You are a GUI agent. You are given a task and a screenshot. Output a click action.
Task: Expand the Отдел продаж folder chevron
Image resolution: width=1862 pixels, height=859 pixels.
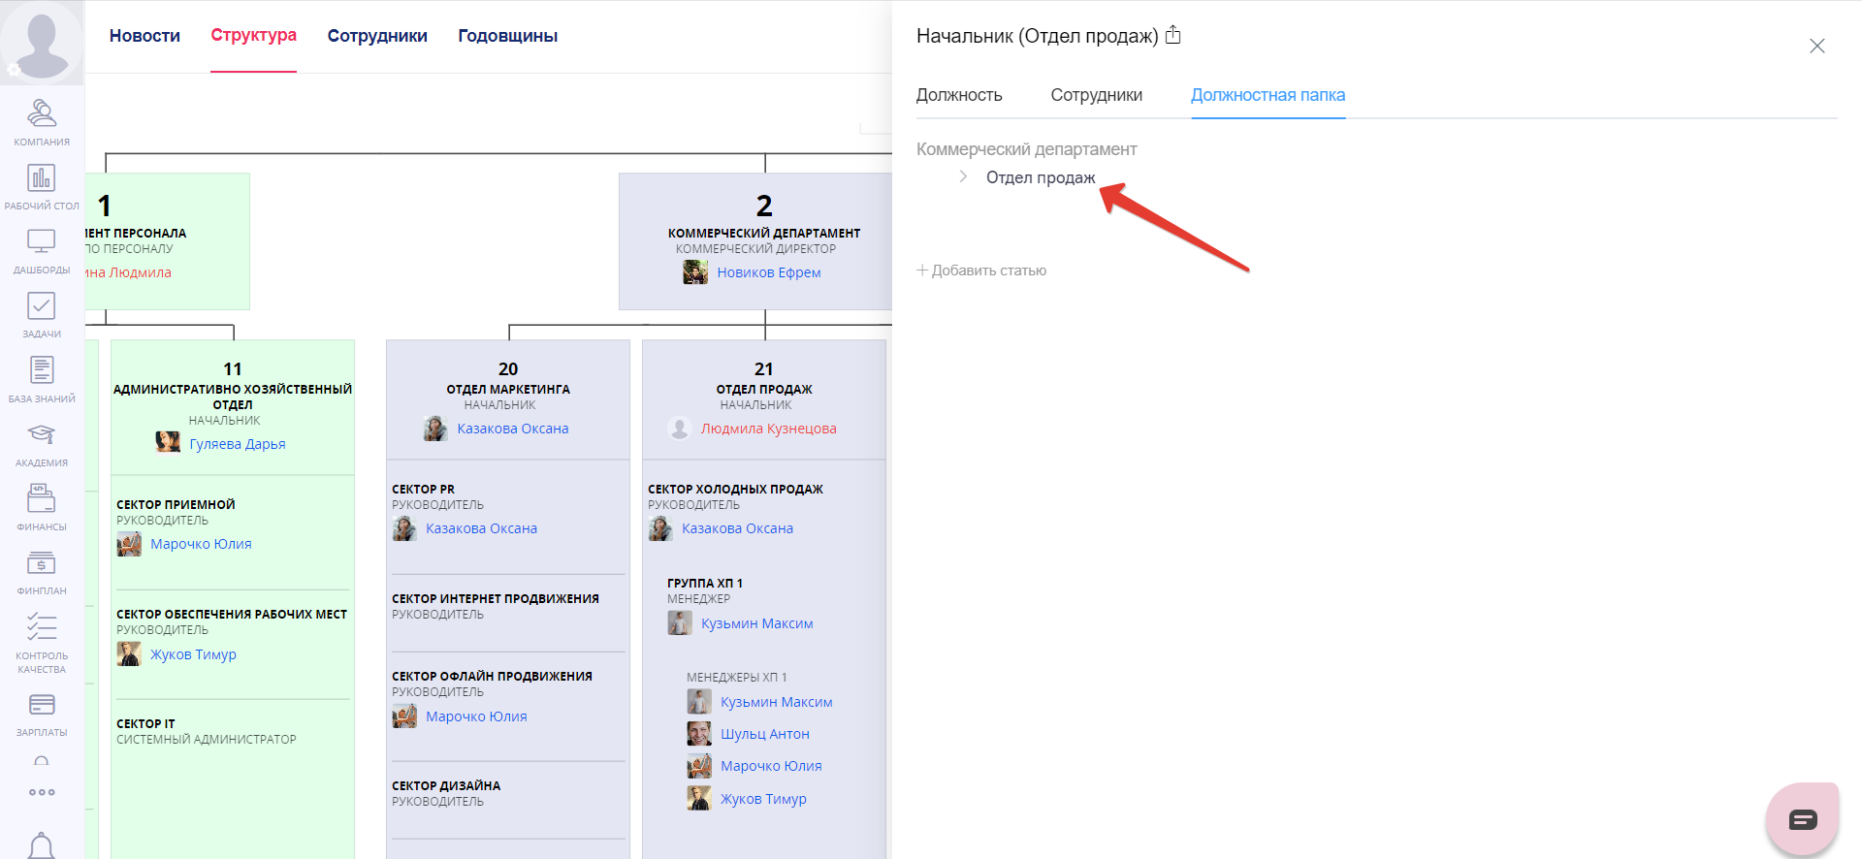pos(963,176)
